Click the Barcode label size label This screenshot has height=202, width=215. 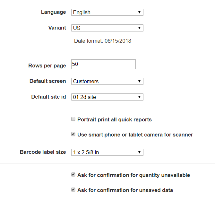(x=43, y=152)
